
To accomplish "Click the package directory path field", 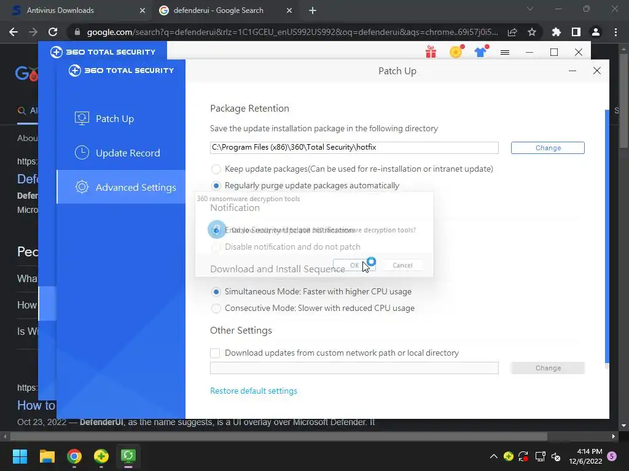I will [x=354, y=147].
